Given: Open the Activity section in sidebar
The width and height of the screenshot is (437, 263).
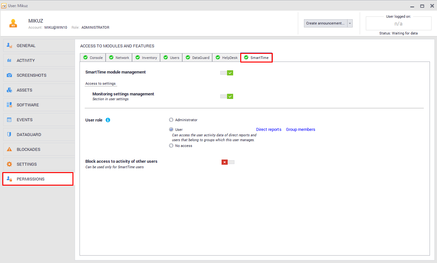Looking at the screenshot, I should pyautogui.click(x=26, y=60).
